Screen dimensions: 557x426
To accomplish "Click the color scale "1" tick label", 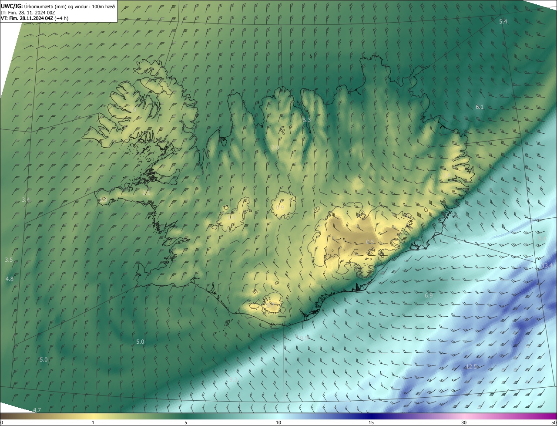I will 93,423.
